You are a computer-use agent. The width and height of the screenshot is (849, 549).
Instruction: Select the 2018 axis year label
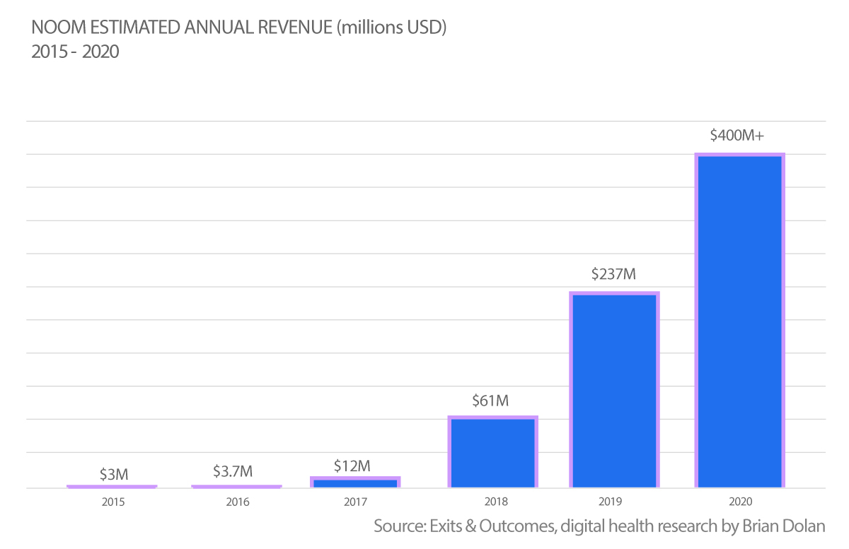pyautogui.click(x=493, y=502)
